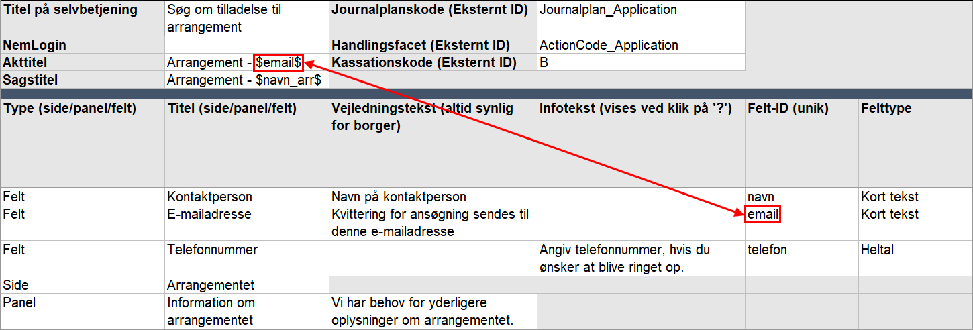Select the 'Angiv telefonnummer' info text cell
Screen dimensions: 973x330
pyautogui.click(x=640, y=258)
